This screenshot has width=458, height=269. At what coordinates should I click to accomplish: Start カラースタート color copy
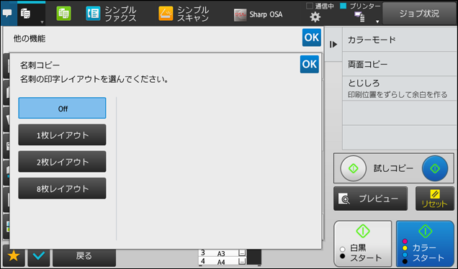425,244
